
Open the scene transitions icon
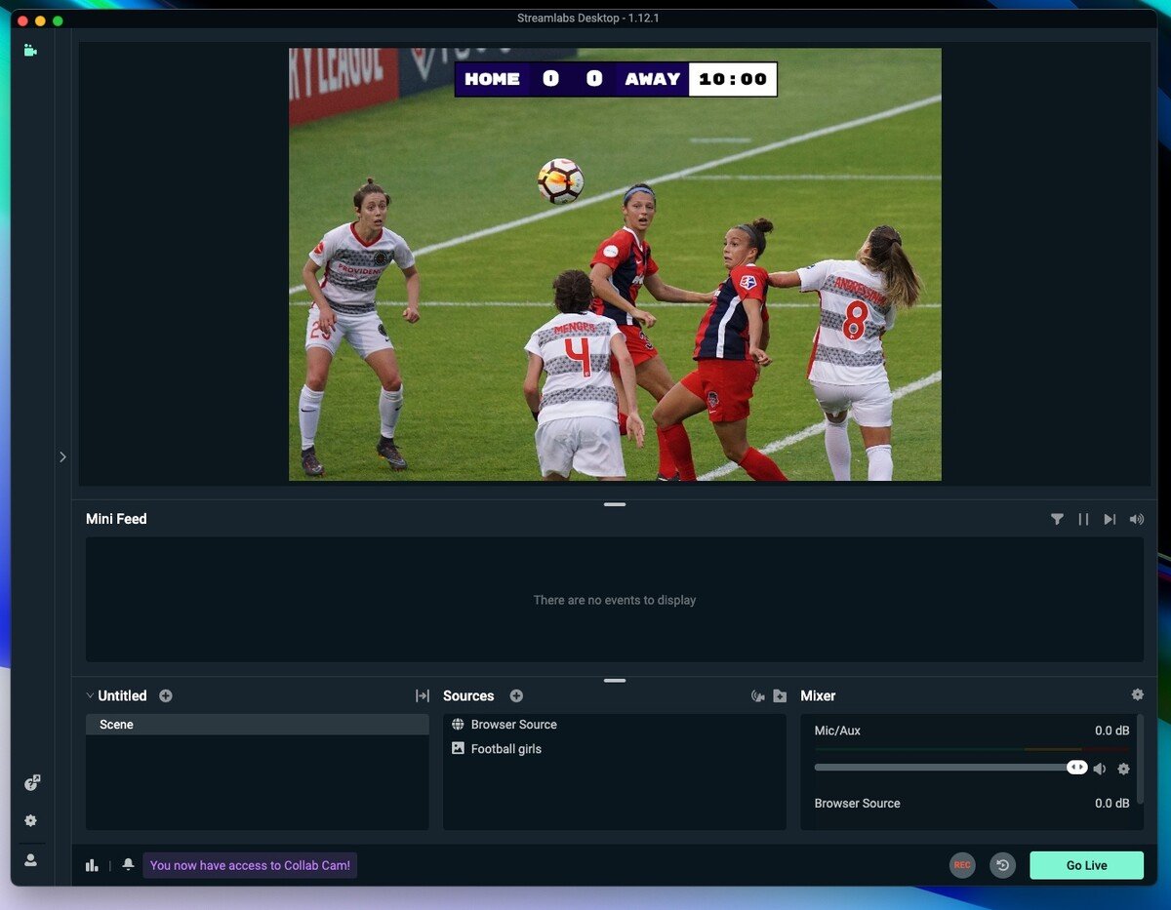[423, 695]
